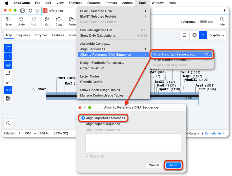The width and height of the screenshot is (232, 176).
Task: Choose Show DNA Calculations menu item
Action: point(113,35)
